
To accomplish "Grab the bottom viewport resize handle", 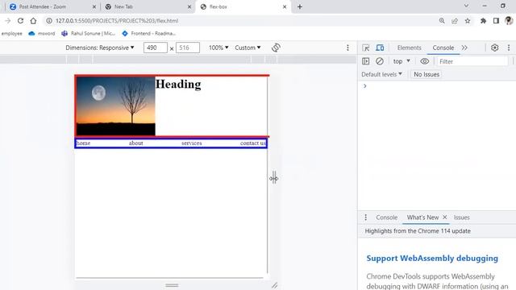I will click(172, 285).
